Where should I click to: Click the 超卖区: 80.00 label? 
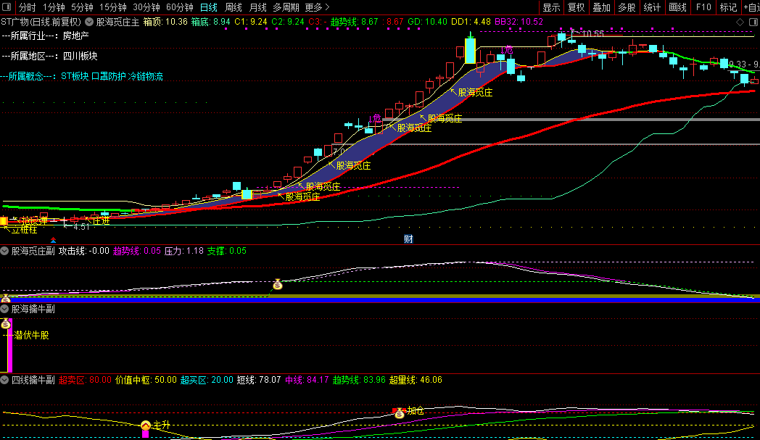86,380
